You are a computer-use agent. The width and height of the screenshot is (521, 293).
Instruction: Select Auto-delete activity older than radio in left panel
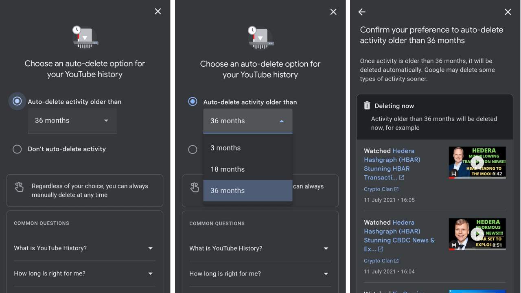17,101
